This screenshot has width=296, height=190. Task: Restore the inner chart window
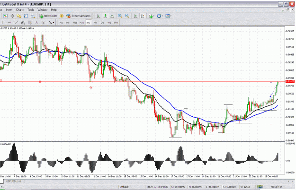287,9
